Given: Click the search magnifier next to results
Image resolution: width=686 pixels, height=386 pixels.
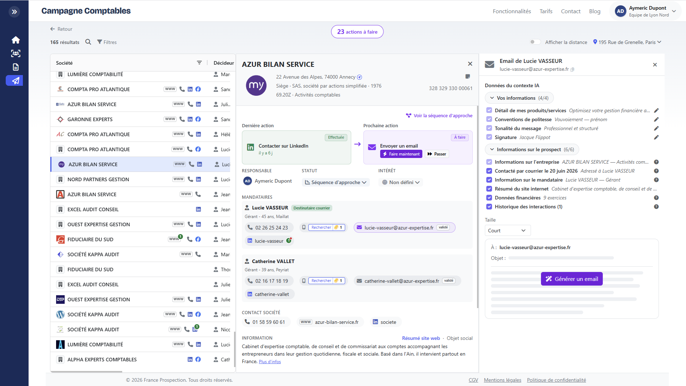Looking at the screenshot, I should click(88, 42).
